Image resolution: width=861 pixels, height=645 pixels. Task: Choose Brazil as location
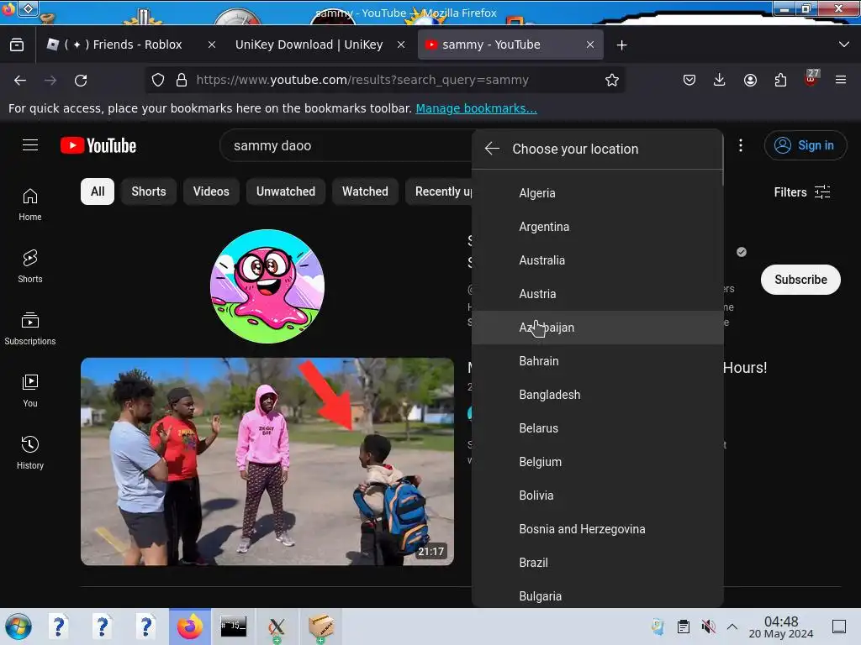(x=598, y=563)
